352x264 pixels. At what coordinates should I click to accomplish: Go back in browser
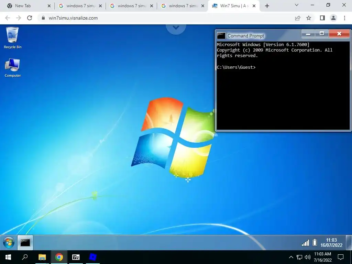(x=8, y=18)
